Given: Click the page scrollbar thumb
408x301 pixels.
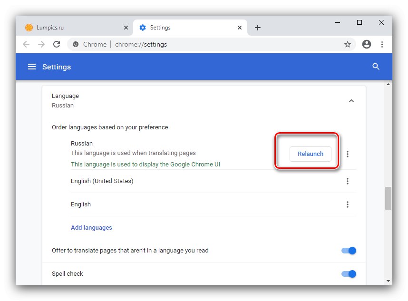Looking at the screenshot, I should tap(388, 198).
